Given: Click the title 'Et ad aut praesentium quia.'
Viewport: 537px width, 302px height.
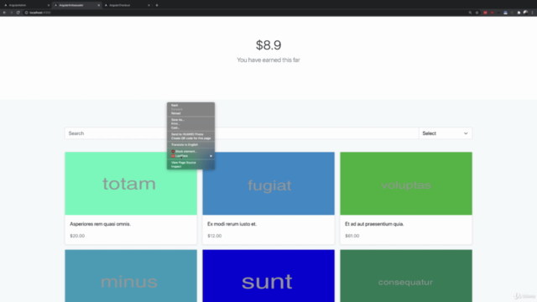Looking at the screenshot, I should tap(374, 224).
